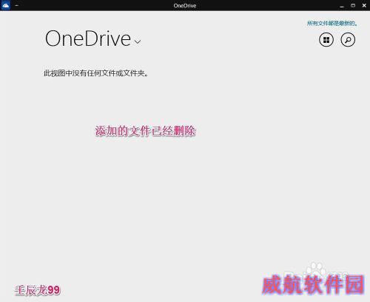Minimize the OneDrive window
The image size is (370, 302).
coord(342,6)
